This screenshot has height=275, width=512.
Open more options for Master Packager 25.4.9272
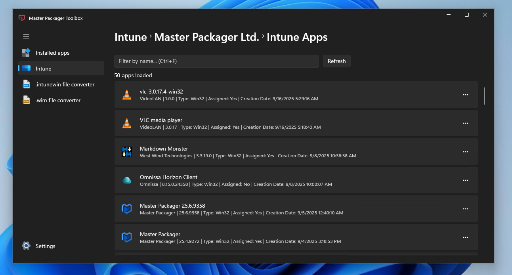point(466,237)
